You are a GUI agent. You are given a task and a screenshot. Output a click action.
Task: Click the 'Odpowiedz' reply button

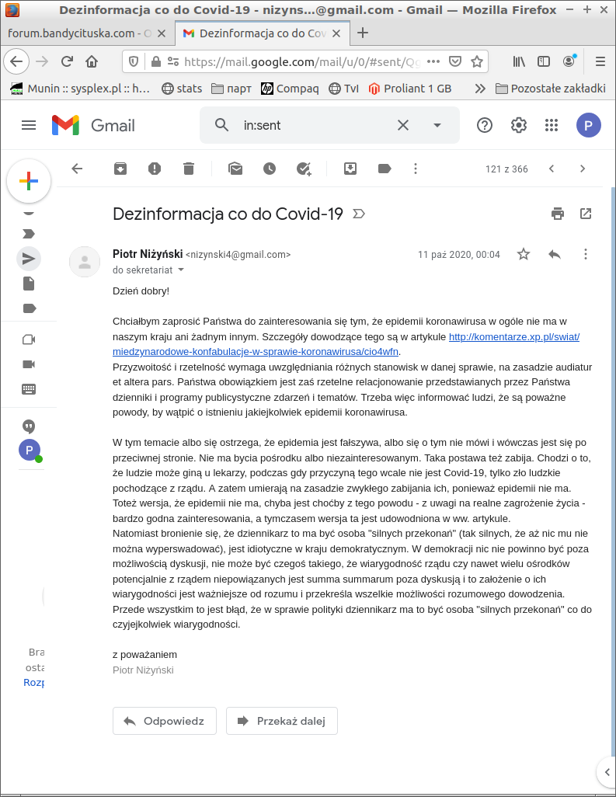pyautogui.click(x=165, y=721)
